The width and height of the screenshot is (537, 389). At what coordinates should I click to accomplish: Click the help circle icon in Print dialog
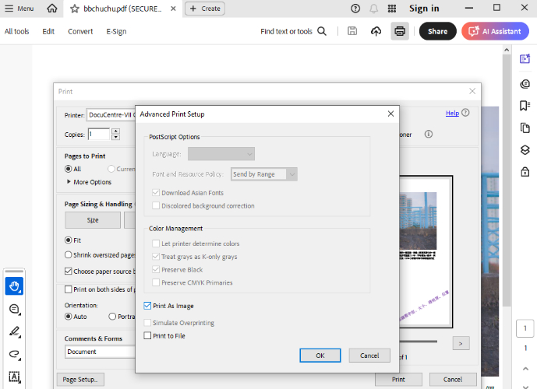[x=465, y=113]
